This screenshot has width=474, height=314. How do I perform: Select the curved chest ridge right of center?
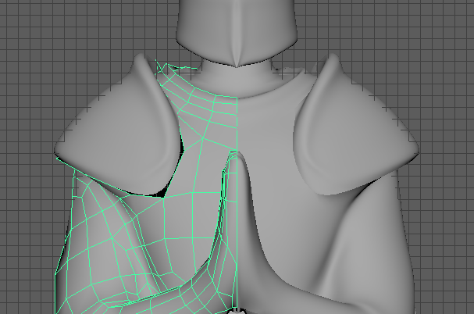(x=254, y=212)
